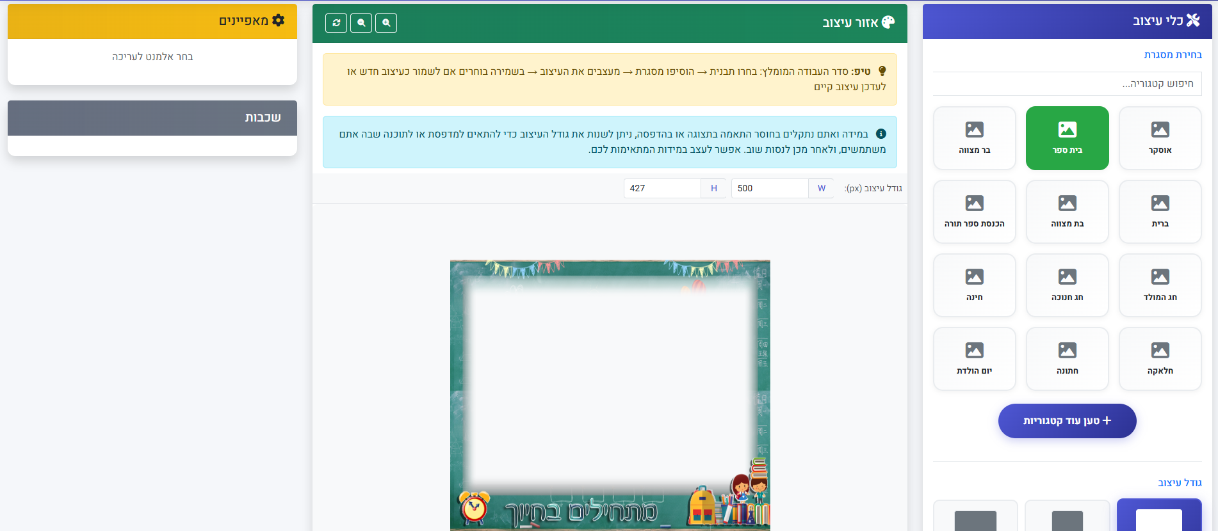Screen dimensions: 1218x531
Task: Select the בית ספר frame category
Action: pos(1067,138)
